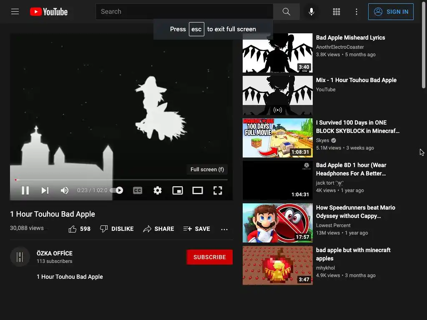Image resolution: width=427 pixels, height=320 pixels.
Task: Like the video with thumbs up
Action: [79, 229]
